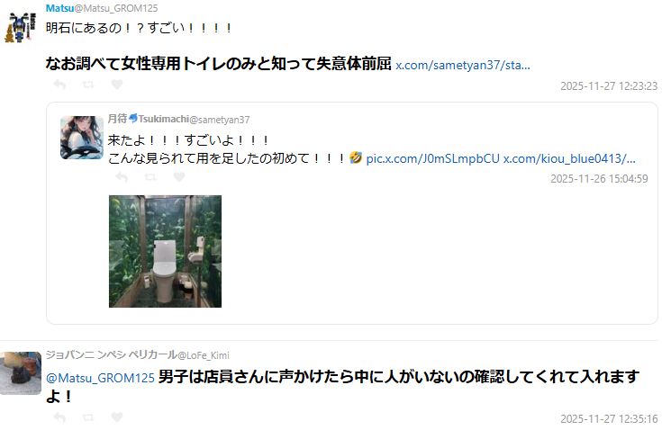Retweet LoFe_Kimi's reply tweet
662x430 pixels.
pos(88,417)
